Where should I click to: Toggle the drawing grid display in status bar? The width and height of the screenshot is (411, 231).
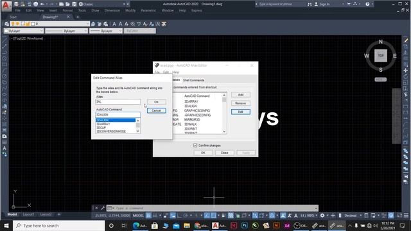pos(148,216)
